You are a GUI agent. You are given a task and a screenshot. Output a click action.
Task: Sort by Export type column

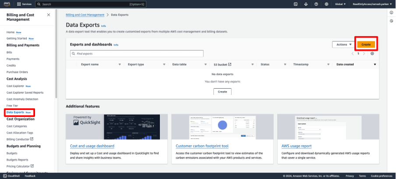pos(164,65)
